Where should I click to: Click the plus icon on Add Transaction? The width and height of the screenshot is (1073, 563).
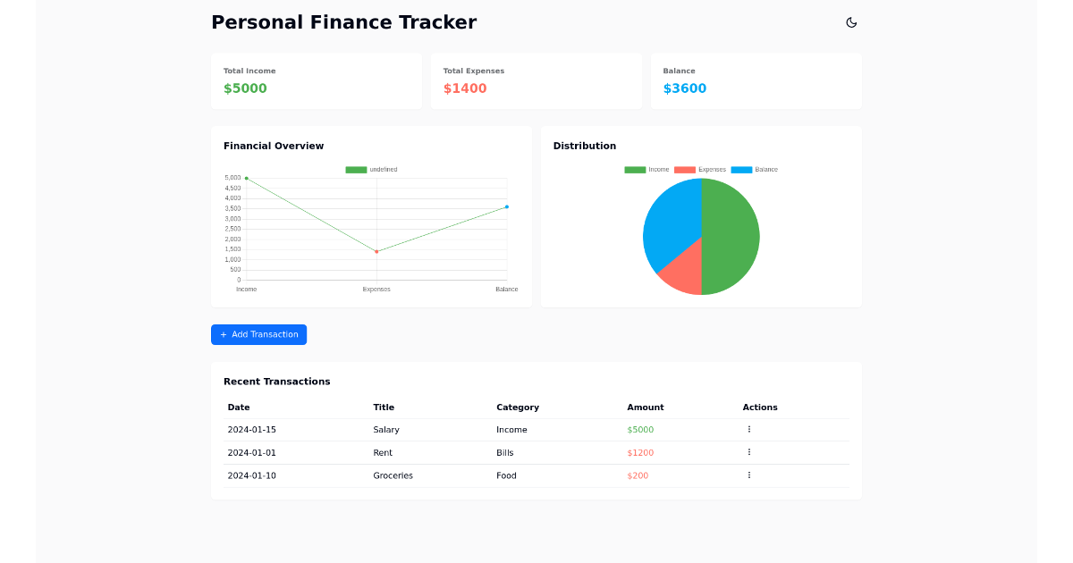click(x=222, y=334)
